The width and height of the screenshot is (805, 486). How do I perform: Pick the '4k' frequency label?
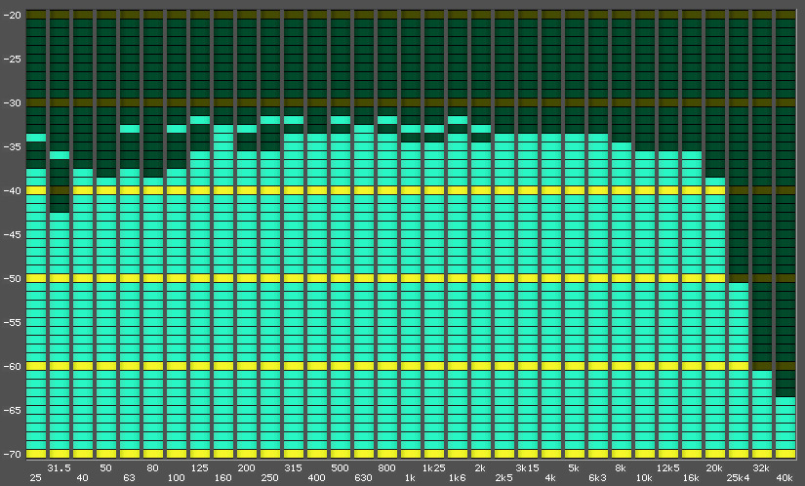tap(550, 478)
